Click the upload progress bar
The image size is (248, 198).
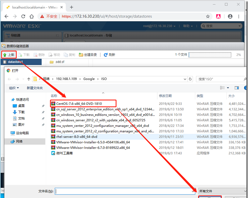pyautogui.click(x=210, y=55)
